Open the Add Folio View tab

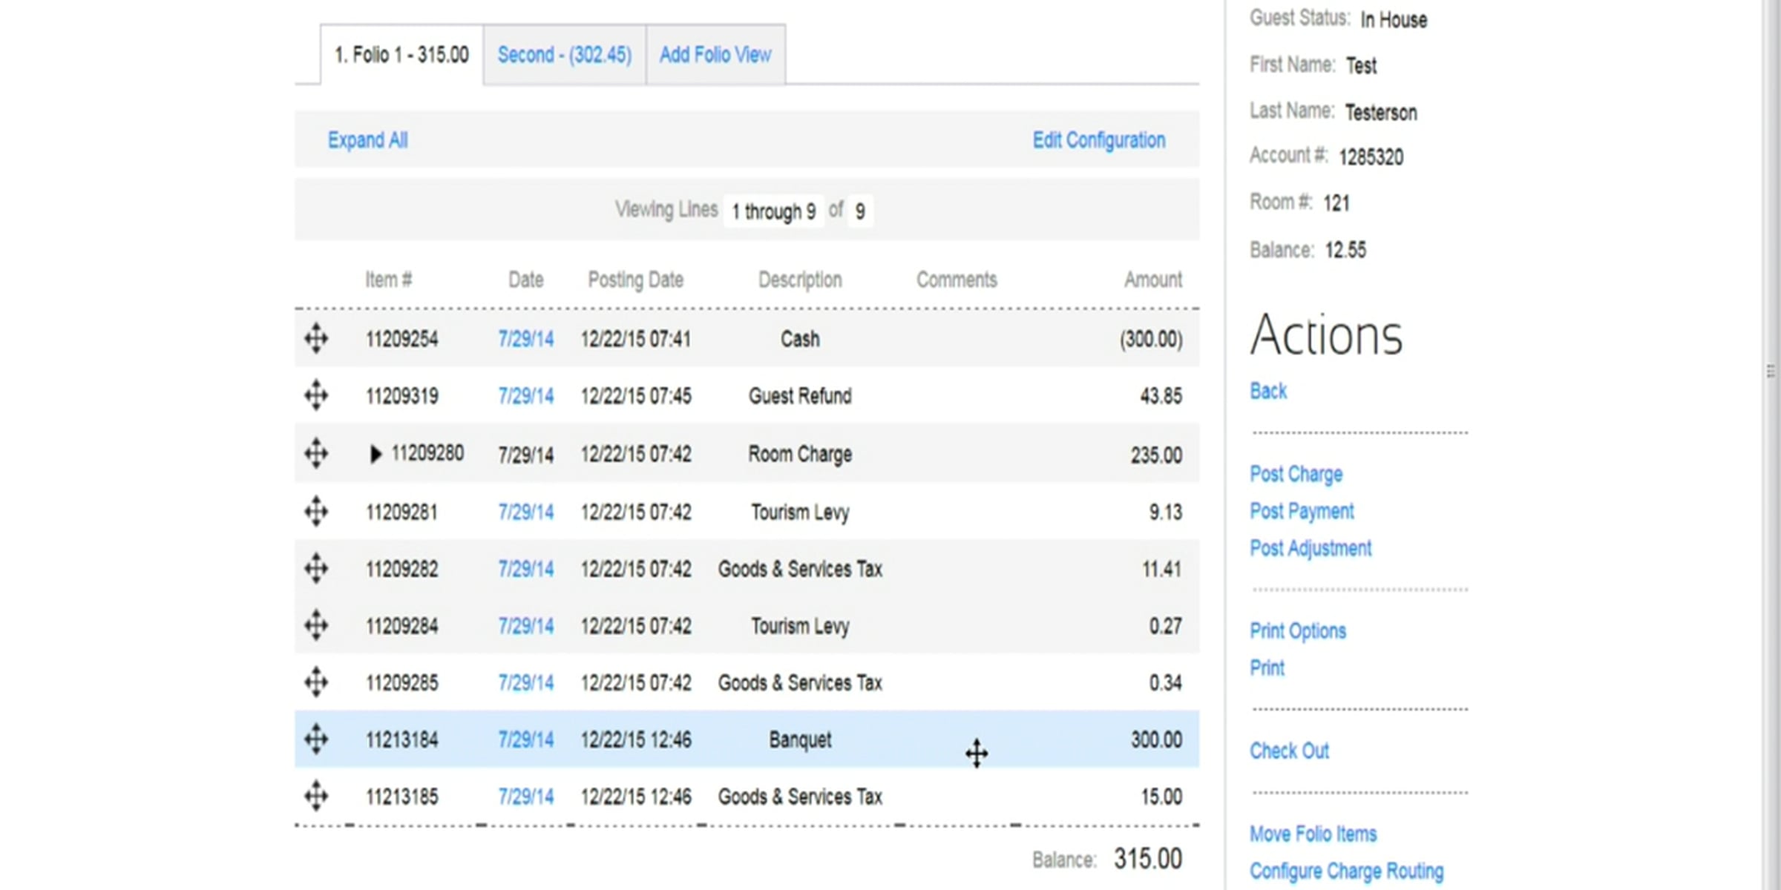click(715, 55)
